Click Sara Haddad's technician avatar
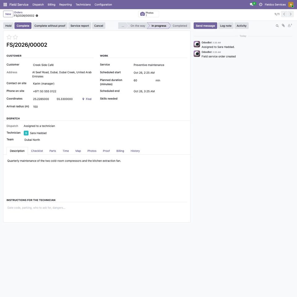This screenshot has height=297, width=297. [x=26, y=133]
